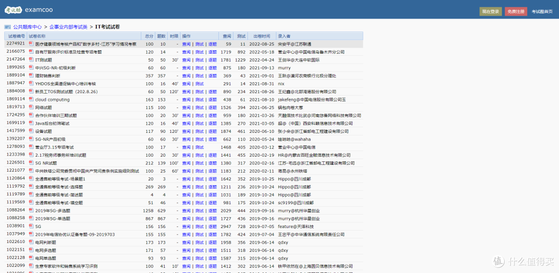Screen dimensions: 559x273
Task: Open the test name 中兴5G-NR-初级判断
Action: point(55,68)
